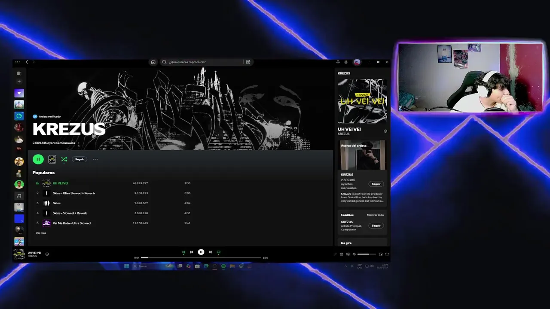Viewport: 550px width, 309px height.
Task: Expand the list with Ver más
Action: tap(41, 233)
